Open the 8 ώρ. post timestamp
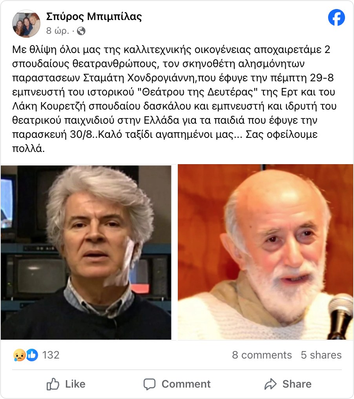Viewport: 354px width, 399px height. pos(57,31)
